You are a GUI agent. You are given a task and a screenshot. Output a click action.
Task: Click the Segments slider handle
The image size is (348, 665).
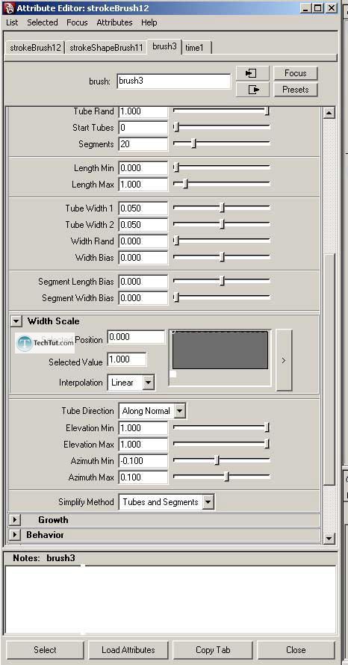click(x=193, y=143)
